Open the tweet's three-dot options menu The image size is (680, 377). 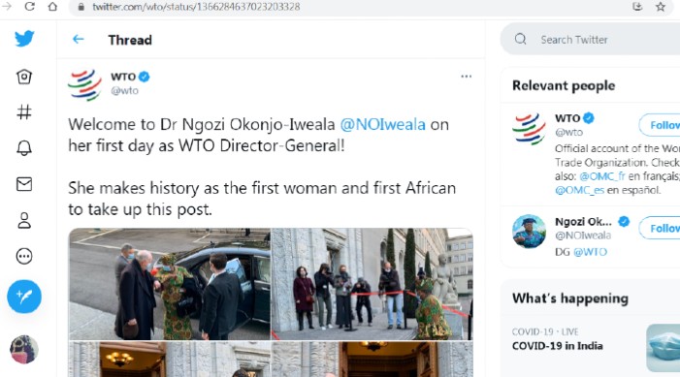[x=467, y=77]
